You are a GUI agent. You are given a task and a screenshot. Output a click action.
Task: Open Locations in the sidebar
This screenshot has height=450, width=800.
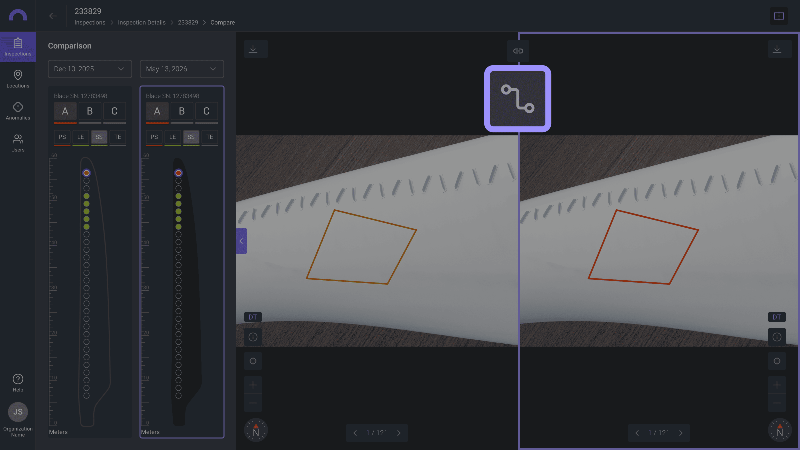[18, 79]
